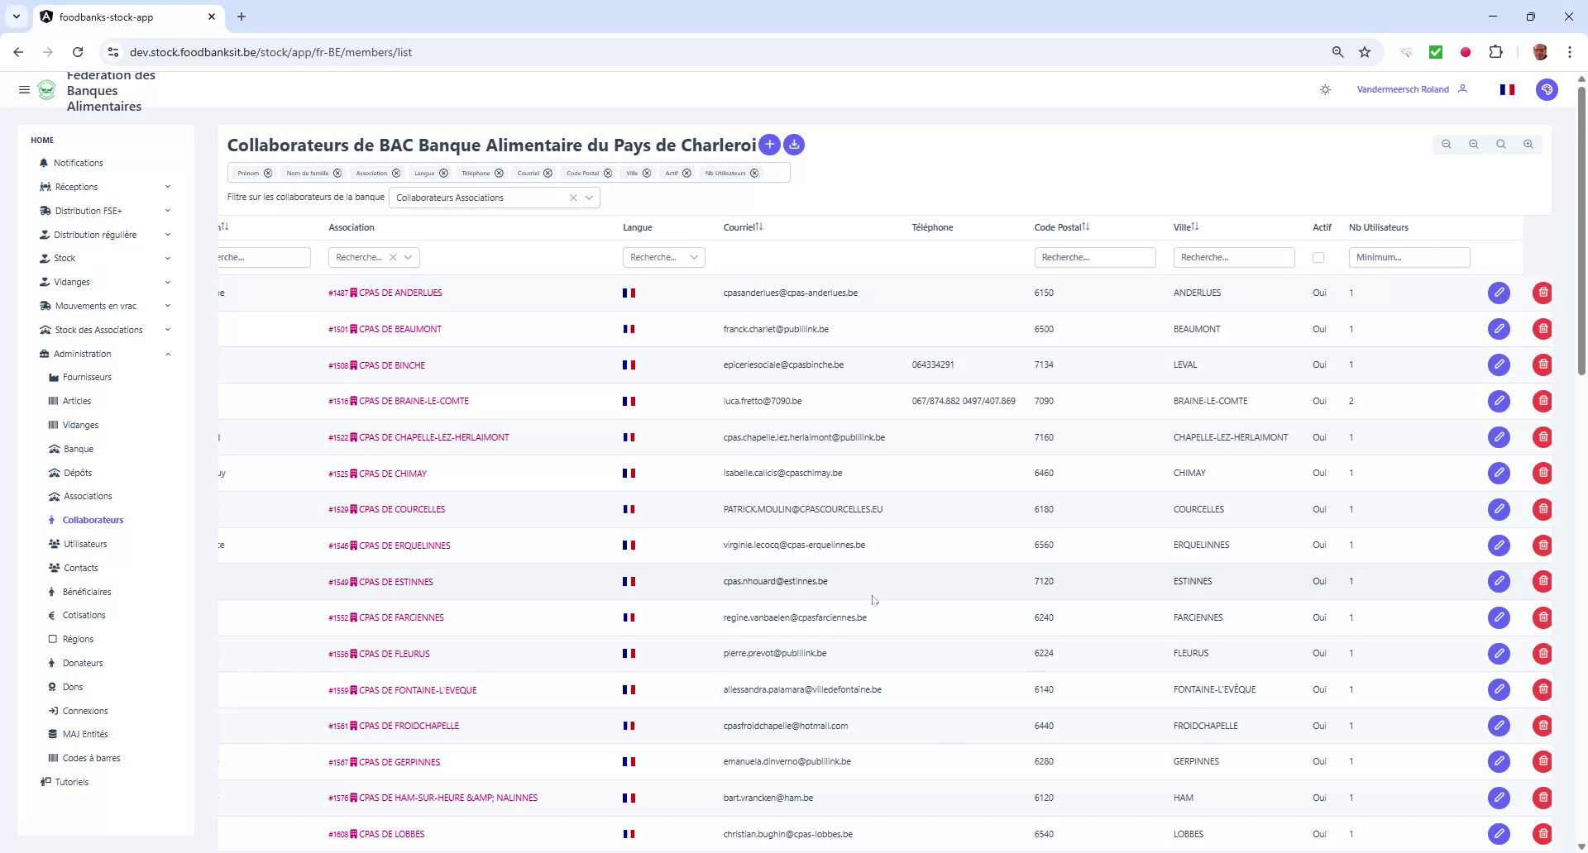Viewport: 1588px width, 853px height.
Task: Open the Collaborateurs Associations filter dropdown
Action: pos(589,198)
